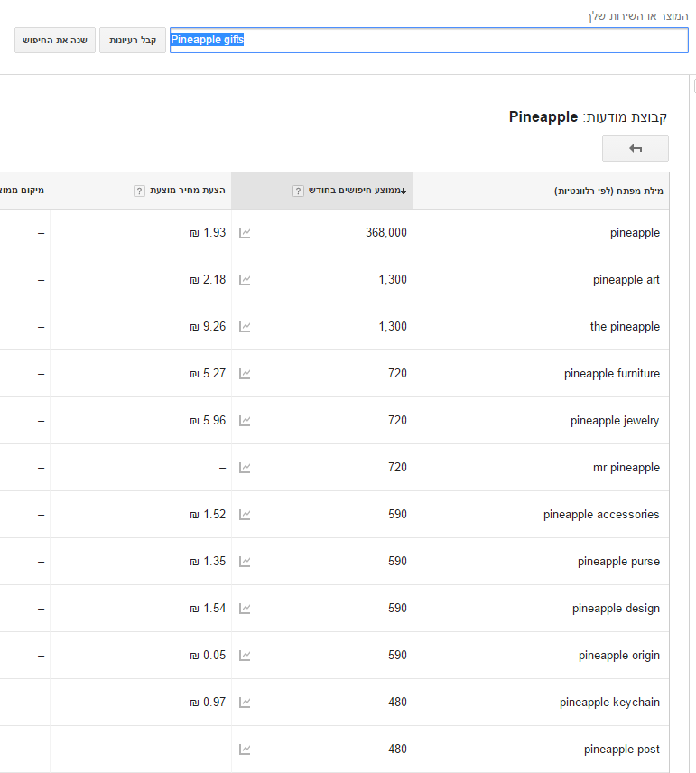Image resolution: width=696 pixels, height=773 pixels.
Task: View trend chart icon for pineapple origin
Action: (245, 656)
